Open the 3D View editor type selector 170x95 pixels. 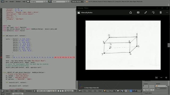pyautogui.click(x=80, y=91)
